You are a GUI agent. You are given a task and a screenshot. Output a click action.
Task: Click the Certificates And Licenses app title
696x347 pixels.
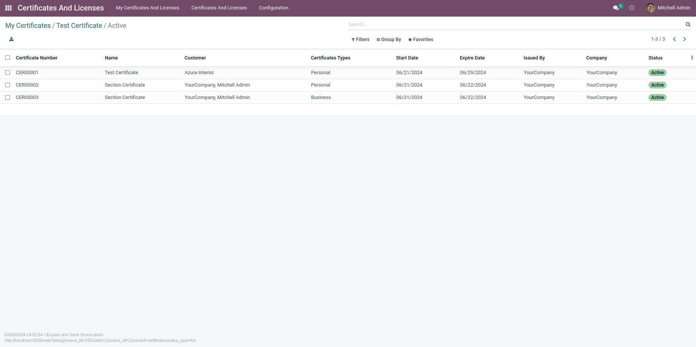(61, 8)
